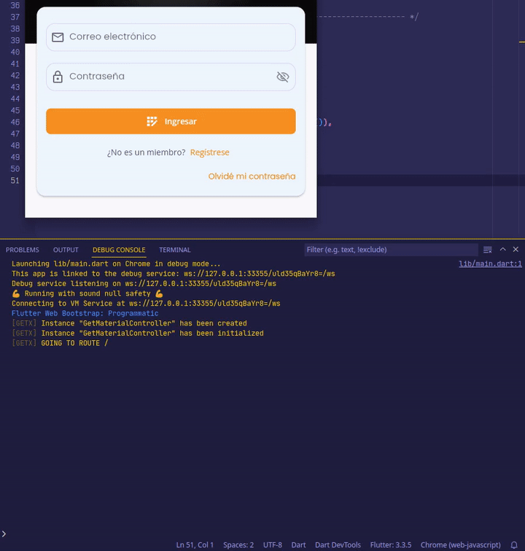Click the debug console input prompt chevron
The width and height of the screenshot is (525, 551).
[x=4, y=533]
